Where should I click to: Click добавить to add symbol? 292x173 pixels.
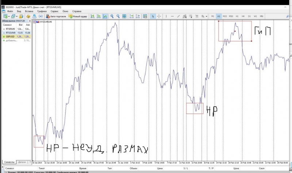(x=11, y=40)
